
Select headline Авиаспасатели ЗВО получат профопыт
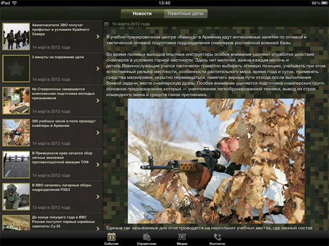tap(61, 29)
